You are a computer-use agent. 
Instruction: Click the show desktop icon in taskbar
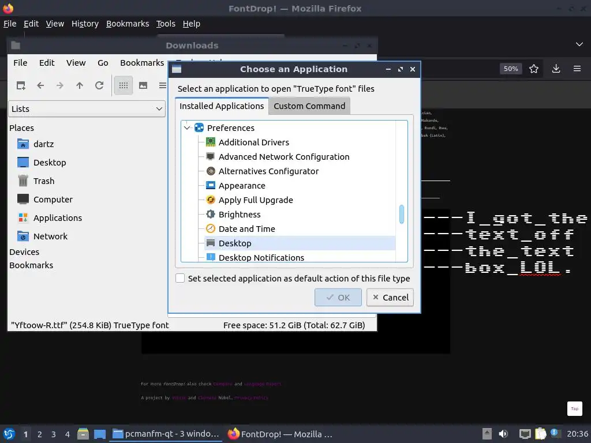(x=99, y=434)
